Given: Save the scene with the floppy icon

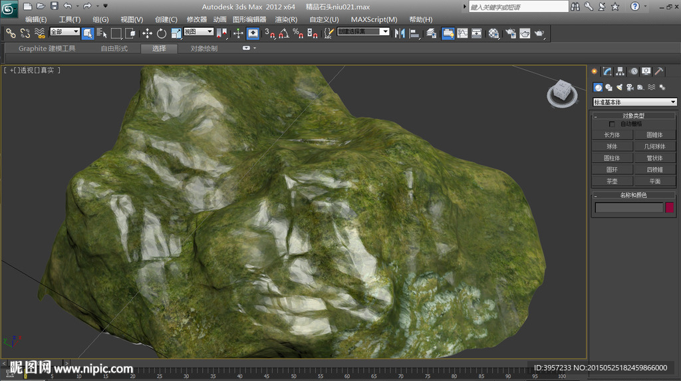Looking at the screenshot, I should (55, 6).
